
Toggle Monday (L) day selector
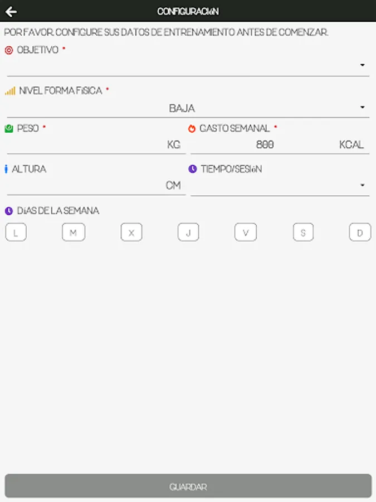pos(16,233)
